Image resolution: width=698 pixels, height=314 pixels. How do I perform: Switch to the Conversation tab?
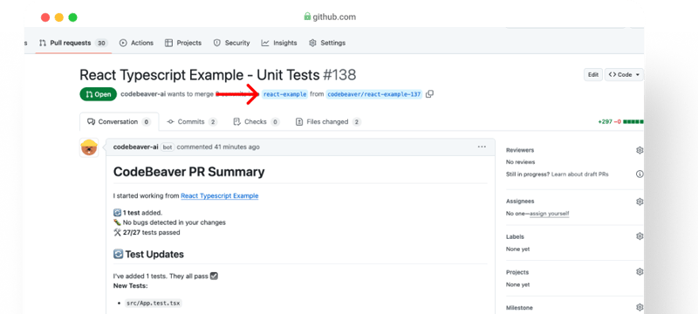(120, 122)
